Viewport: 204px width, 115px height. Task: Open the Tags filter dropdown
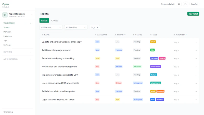click(x=95, y=27)
